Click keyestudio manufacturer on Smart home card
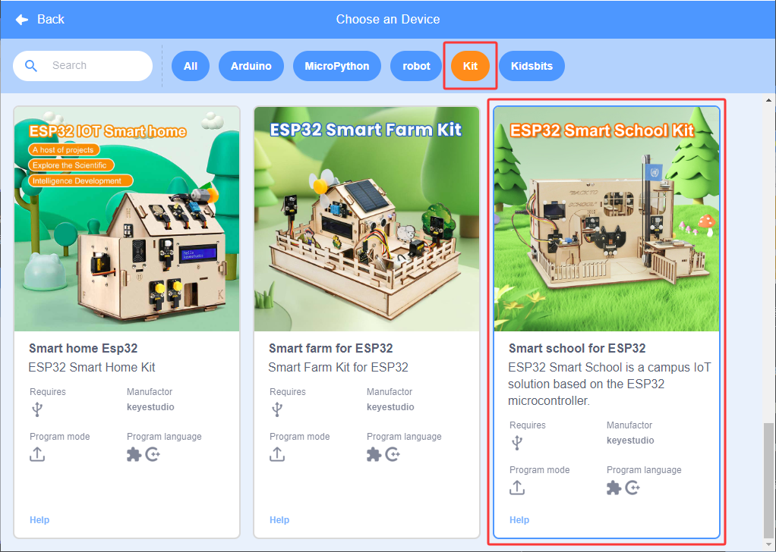776x552 pixels. point(150,407)
